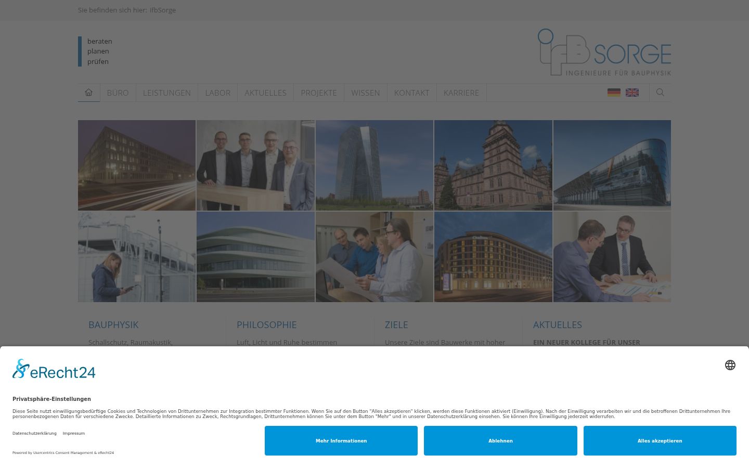Open the WISSEN menu
This screenshot has width=749, height=468.
[366, 93]
